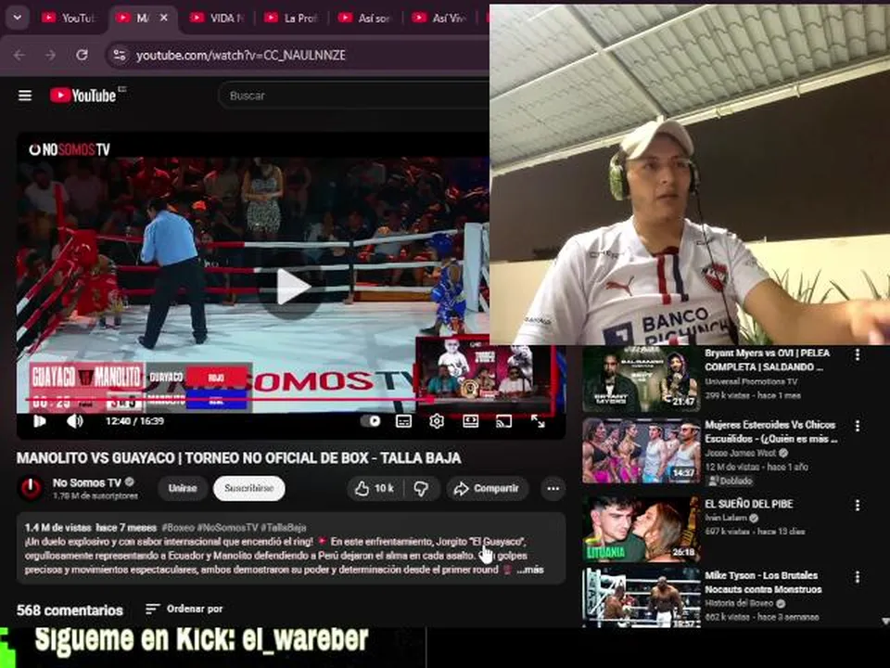
Task: Click the Compartir share button
Action: tap(488, 488)
